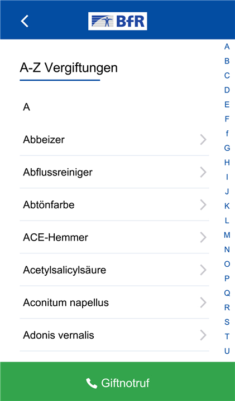Open the Aconitum napellus list entry
The height and width of the screenshot is (401, 235).
pos(114,302)
